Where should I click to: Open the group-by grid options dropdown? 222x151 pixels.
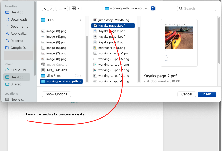click(x=75, y=8)
